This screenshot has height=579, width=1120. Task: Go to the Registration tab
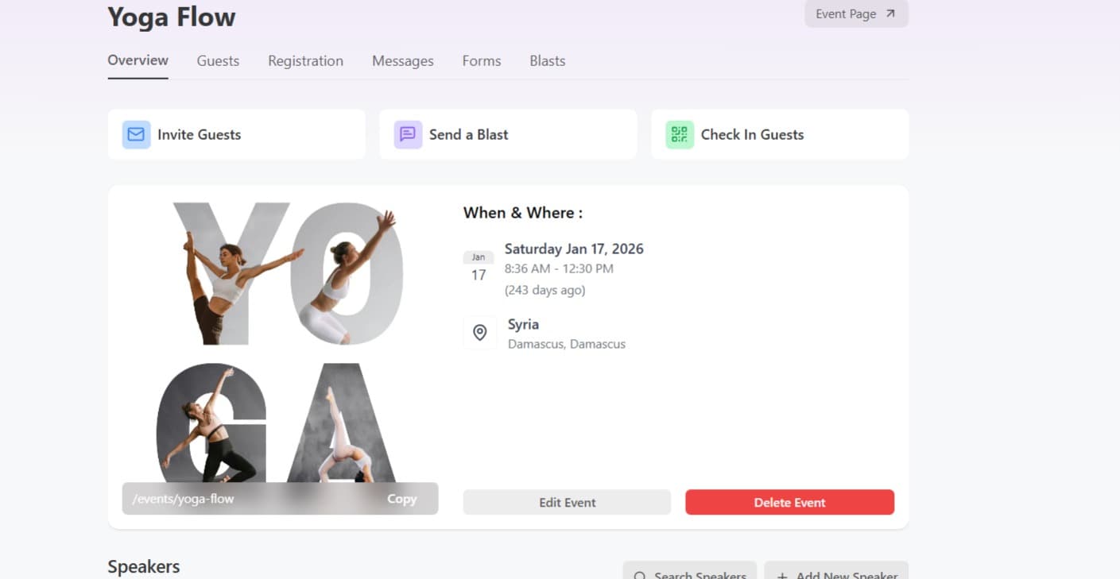tap(305, 61)
